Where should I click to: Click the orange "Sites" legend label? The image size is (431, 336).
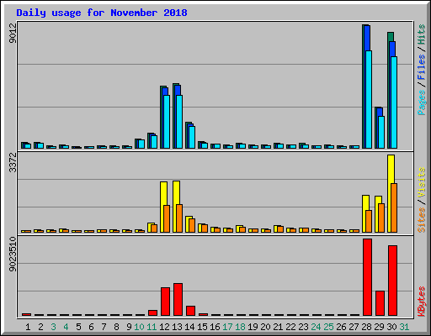click(x=421, y=220)
